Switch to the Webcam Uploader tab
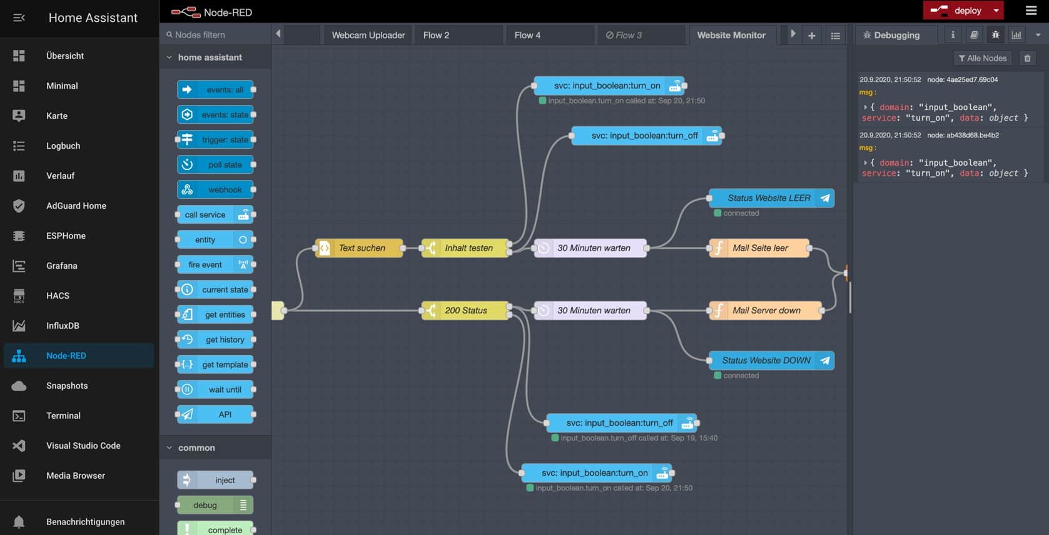1049x535 pixels. [368, 35]
